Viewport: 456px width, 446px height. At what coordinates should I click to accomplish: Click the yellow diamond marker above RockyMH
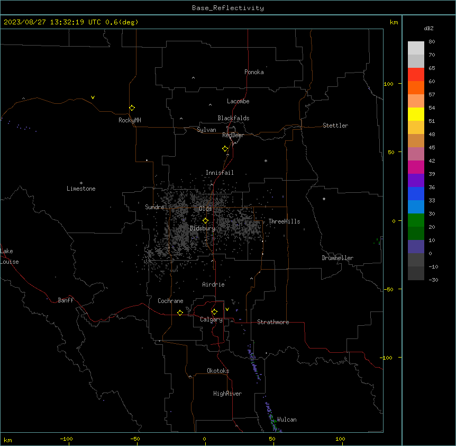(x=132, y=108)
